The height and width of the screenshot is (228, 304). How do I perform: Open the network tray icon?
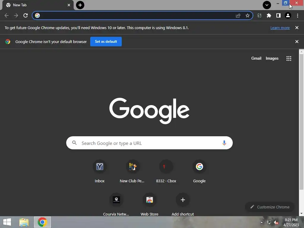coord(269,222)
